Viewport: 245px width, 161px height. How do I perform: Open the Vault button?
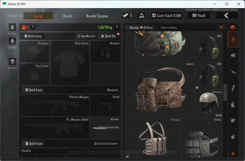(199, 15)
